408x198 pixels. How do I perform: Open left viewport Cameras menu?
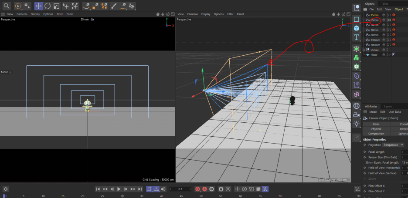[22, 14]
